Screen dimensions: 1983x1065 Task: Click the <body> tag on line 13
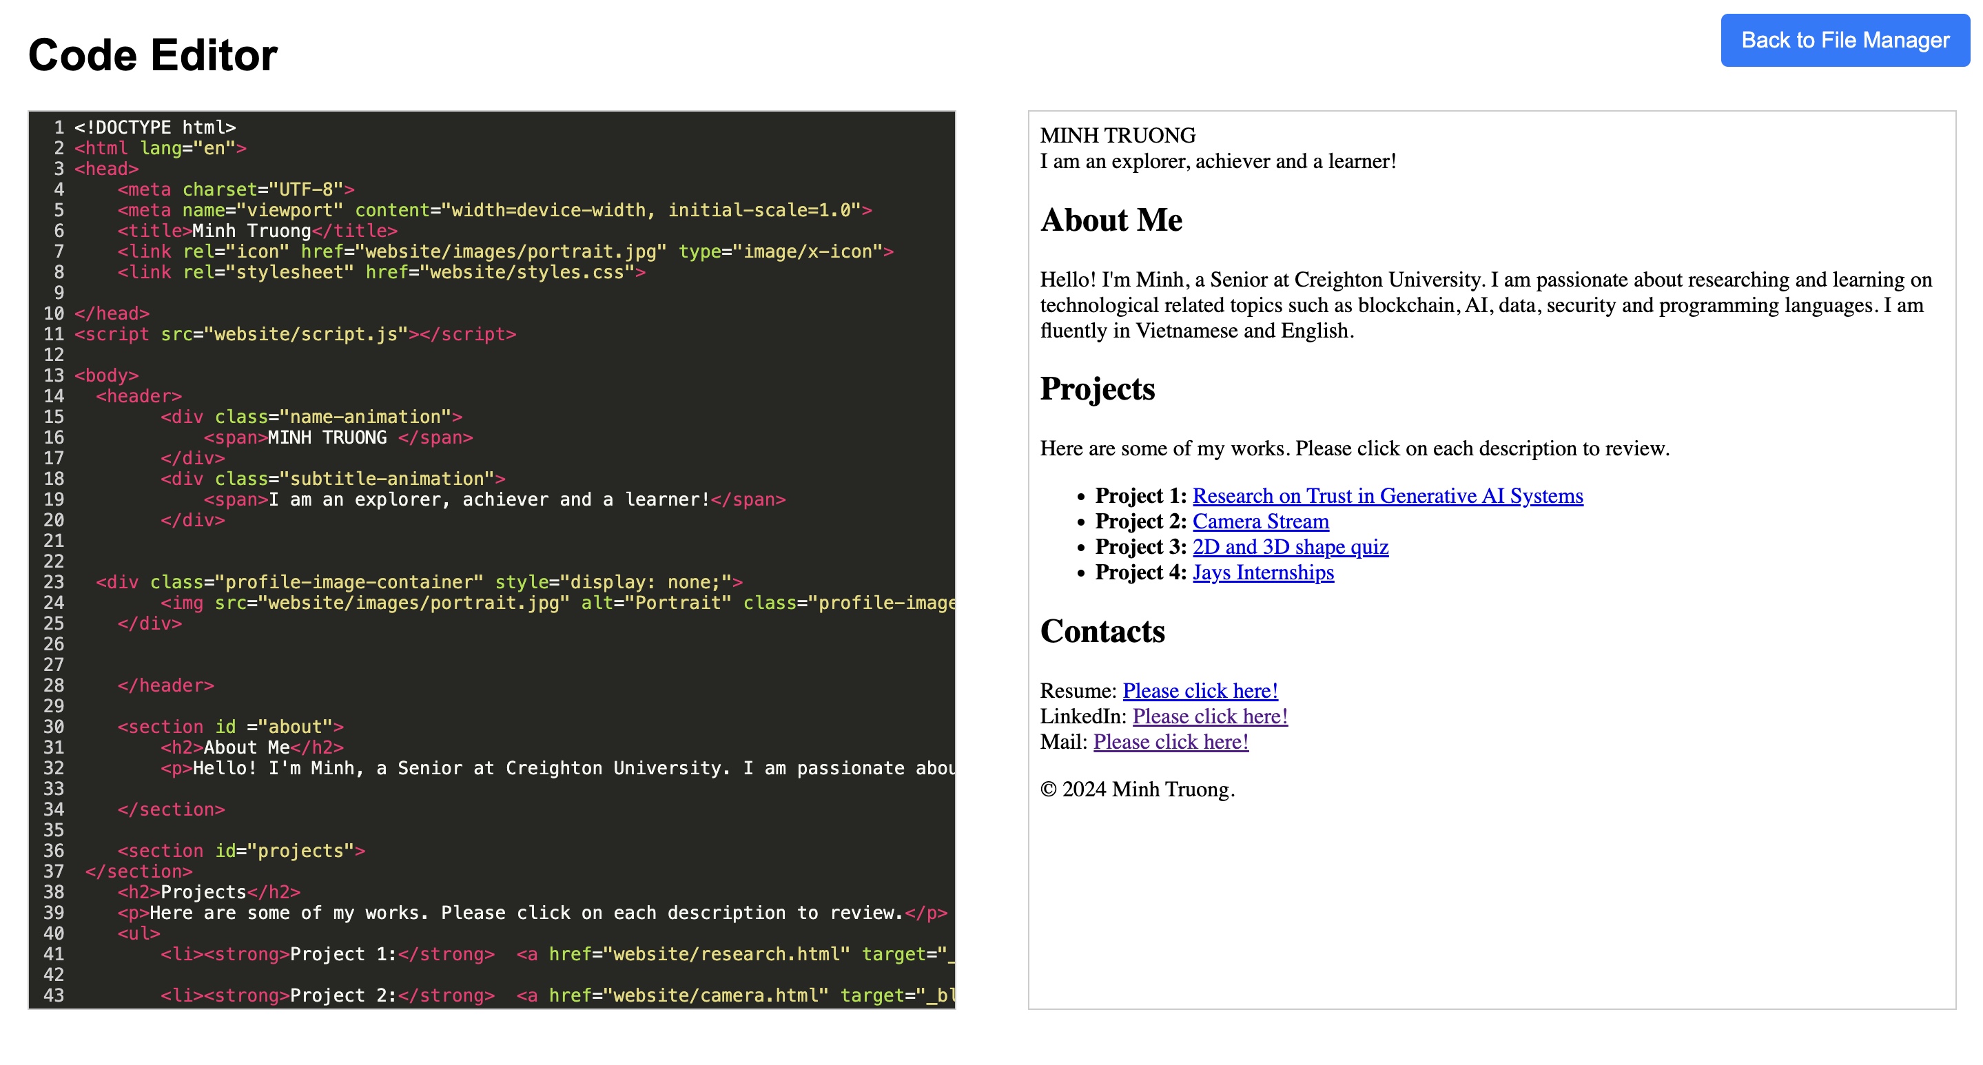coord(106,375)
